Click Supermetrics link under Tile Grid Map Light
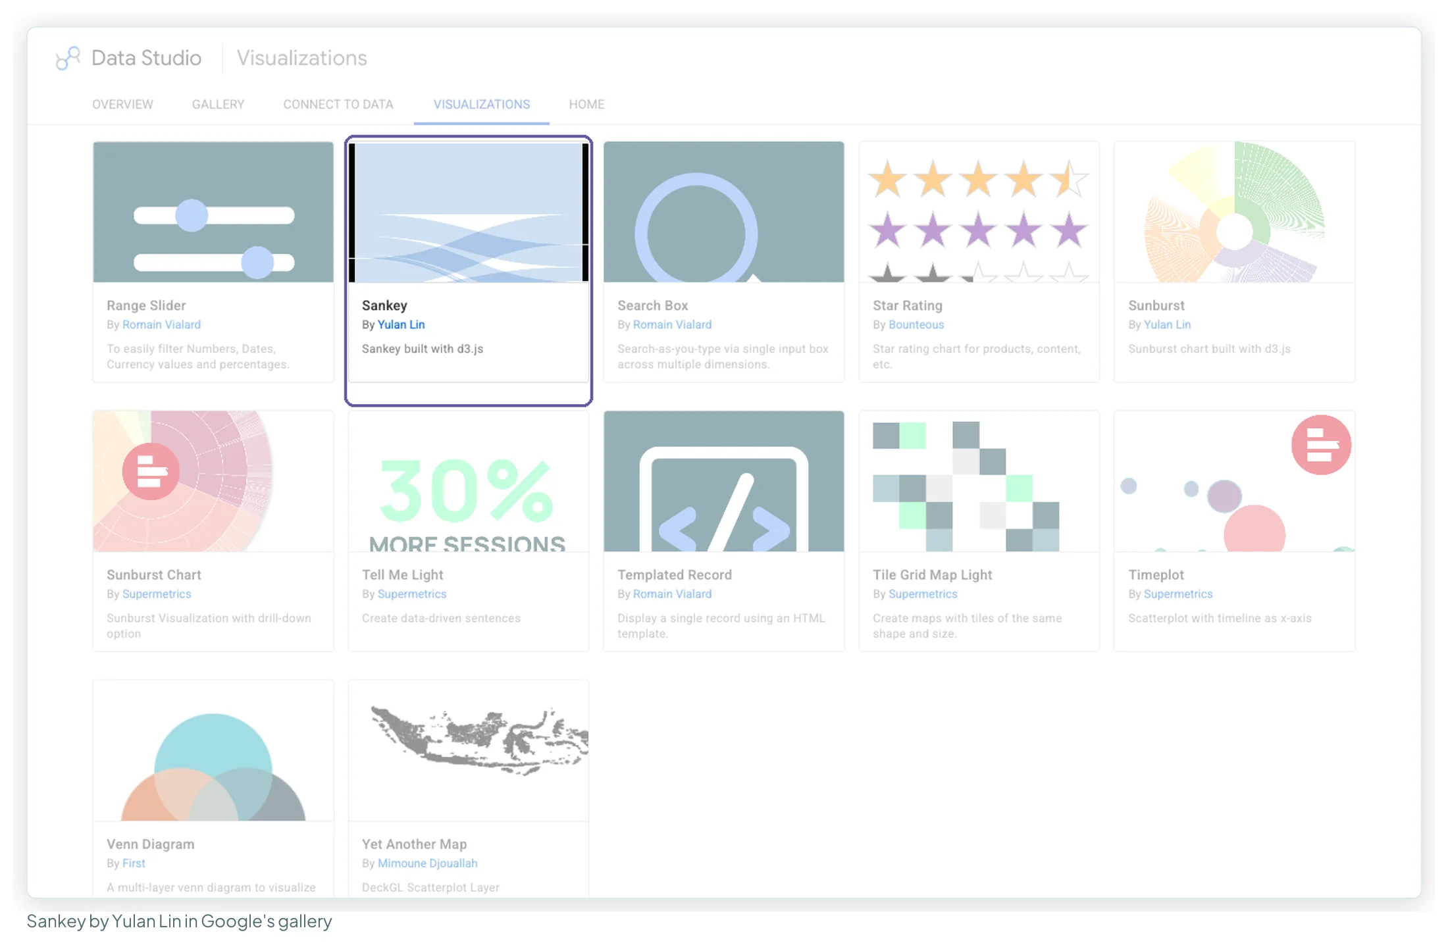 coord(923,594)
